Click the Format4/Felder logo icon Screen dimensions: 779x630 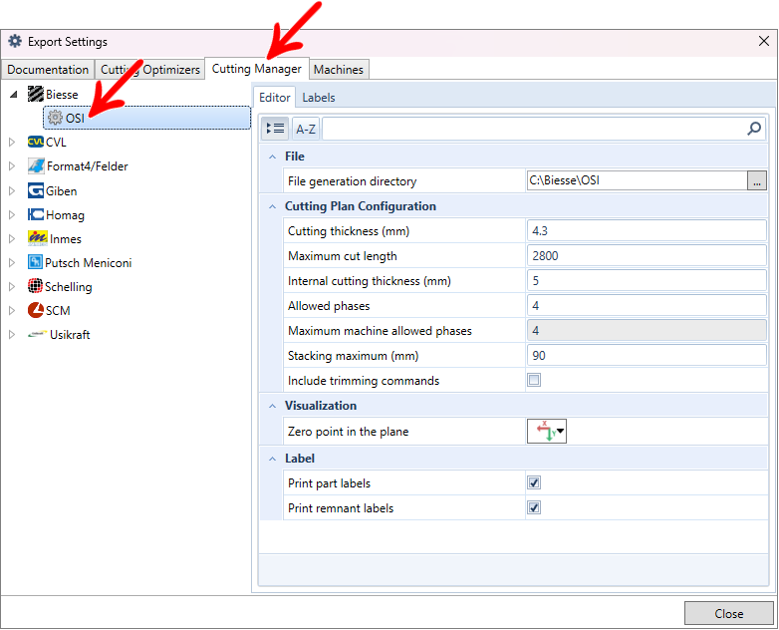click(x=36, y=166)
